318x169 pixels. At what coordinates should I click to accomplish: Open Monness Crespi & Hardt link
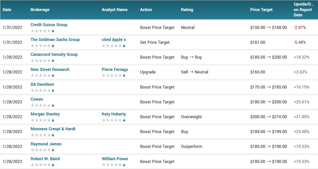pos(53,129)
